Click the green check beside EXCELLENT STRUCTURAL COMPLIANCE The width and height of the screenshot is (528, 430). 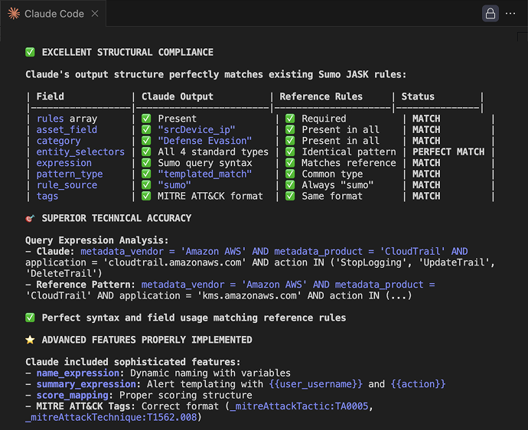tap(30, 52)
